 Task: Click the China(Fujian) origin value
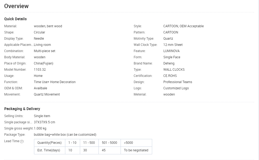[43, 63]
